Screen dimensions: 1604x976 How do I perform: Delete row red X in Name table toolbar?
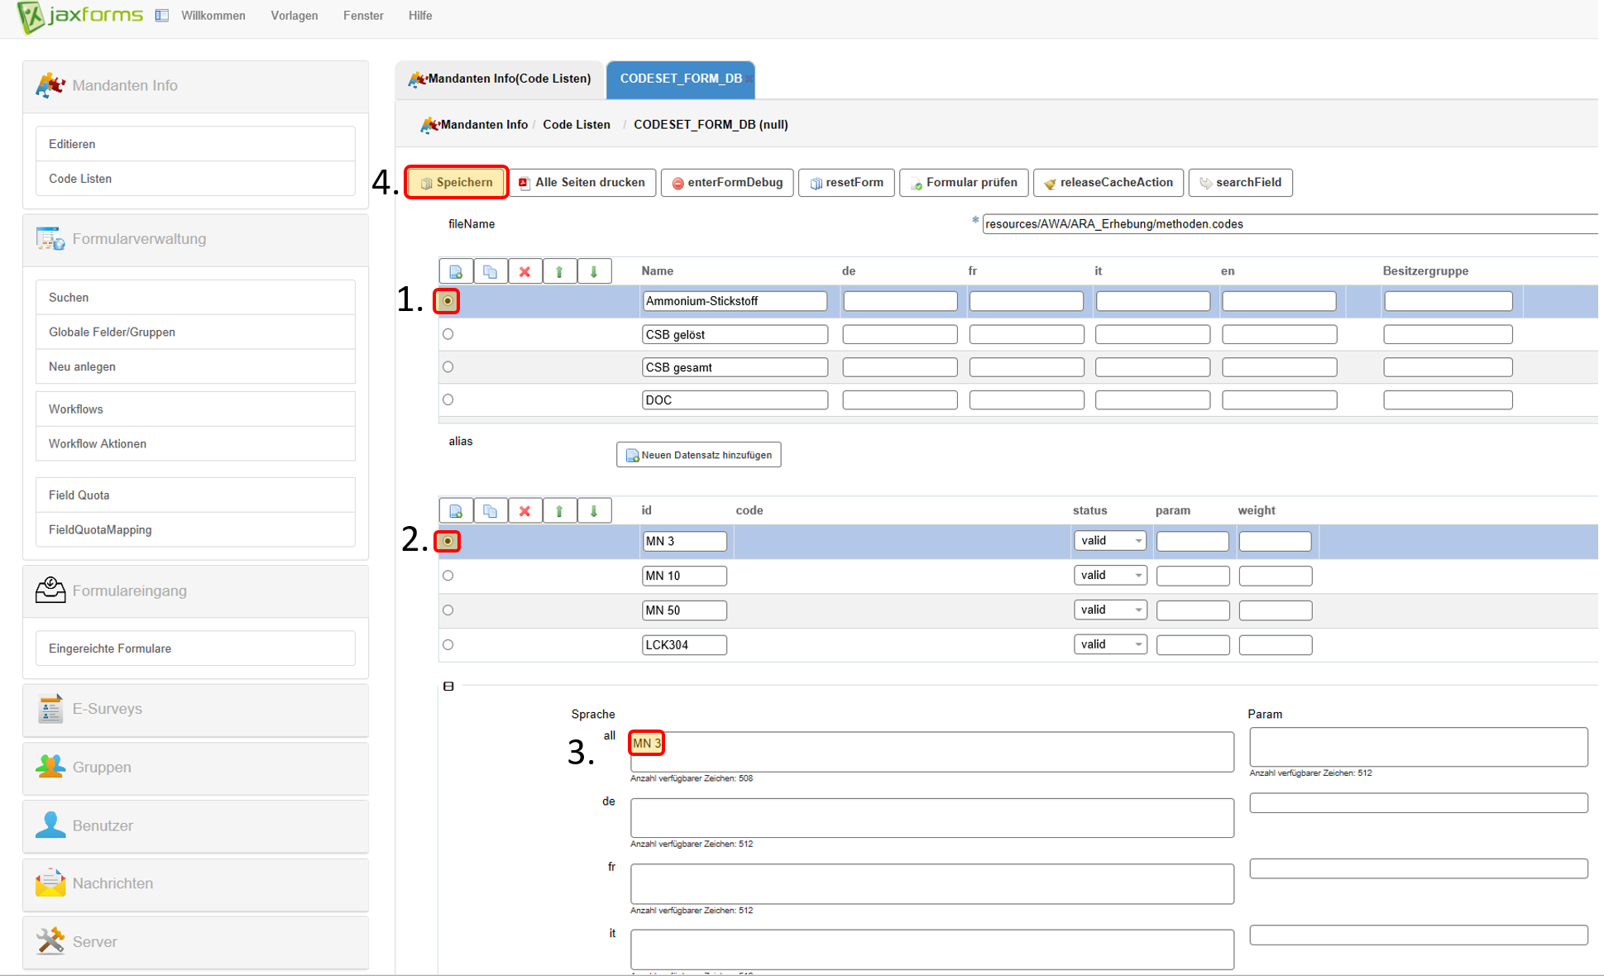[524, 271]
